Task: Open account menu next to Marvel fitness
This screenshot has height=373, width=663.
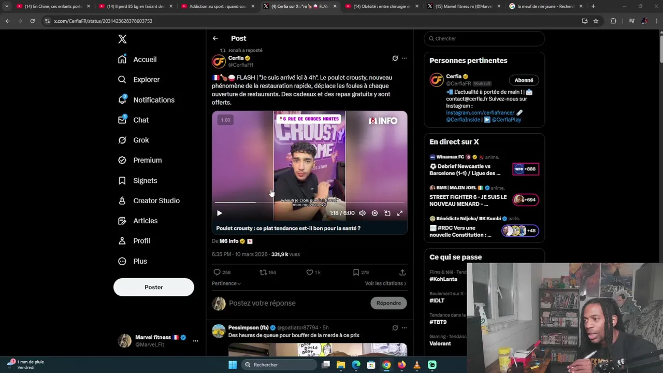Action: (195, 341)
